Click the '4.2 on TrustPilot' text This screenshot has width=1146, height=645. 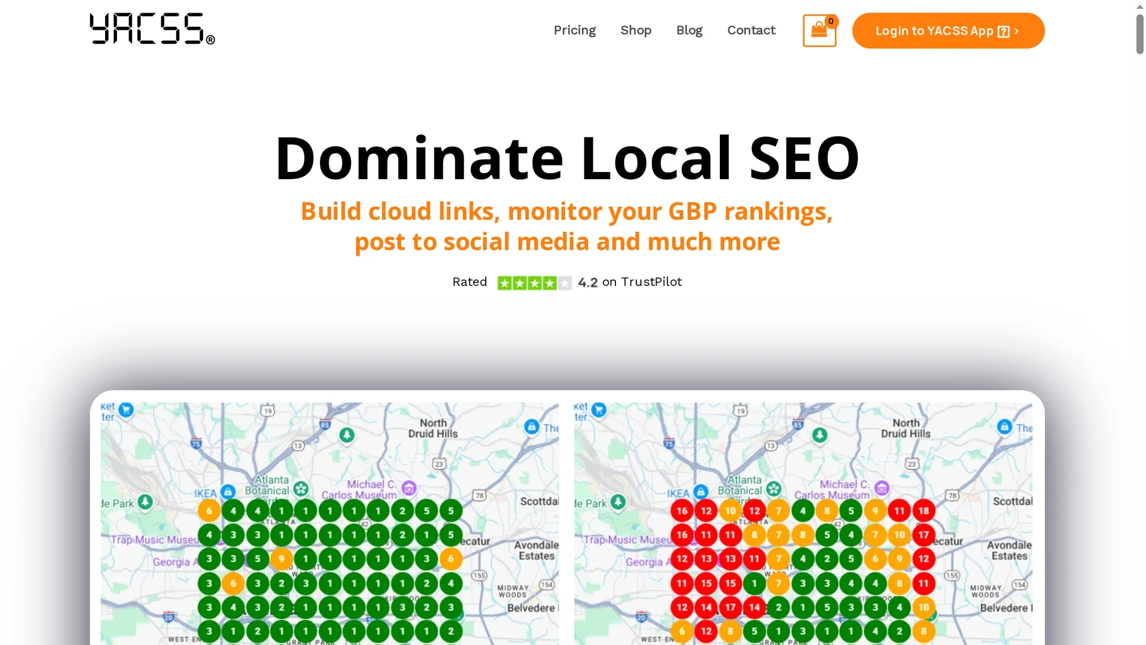(630, 282)
